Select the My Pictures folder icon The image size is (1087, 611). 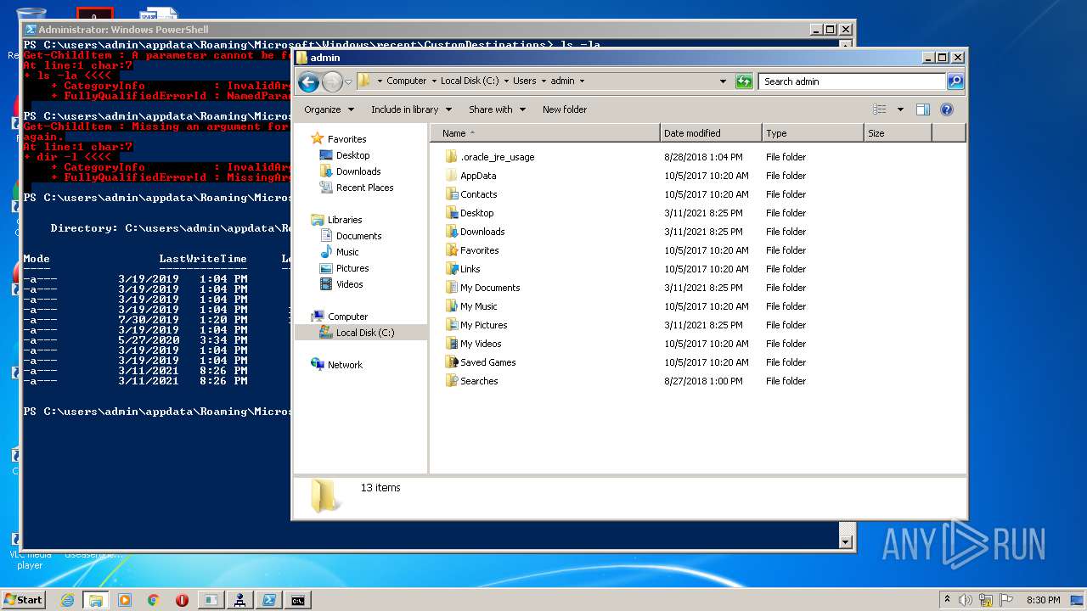click(x=451, y=325)
